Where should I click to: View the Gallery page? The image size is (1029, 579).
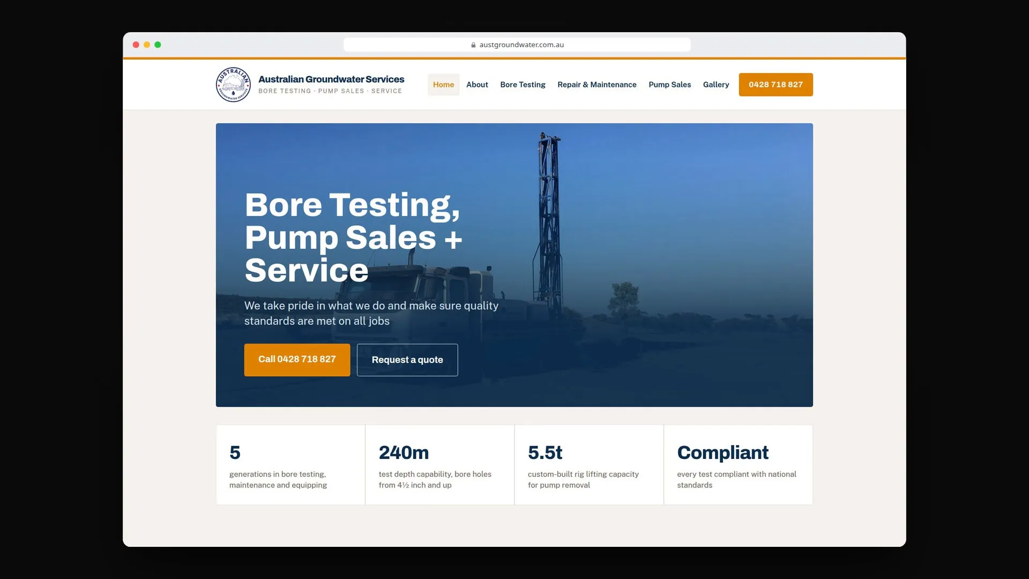716,85
